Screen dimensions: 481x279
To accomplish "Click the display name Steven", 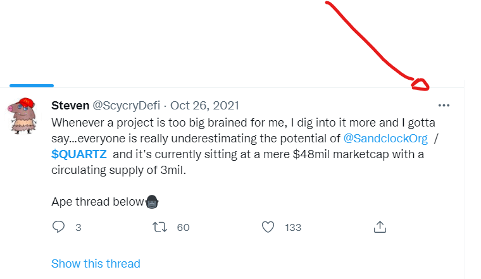I will 70,105.
